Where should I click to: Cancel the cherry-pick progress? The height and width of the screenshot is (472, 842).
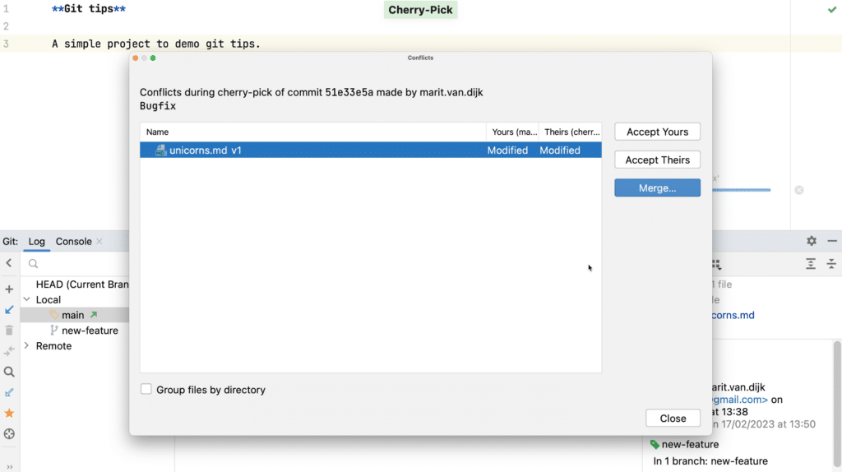coord(799,190)
